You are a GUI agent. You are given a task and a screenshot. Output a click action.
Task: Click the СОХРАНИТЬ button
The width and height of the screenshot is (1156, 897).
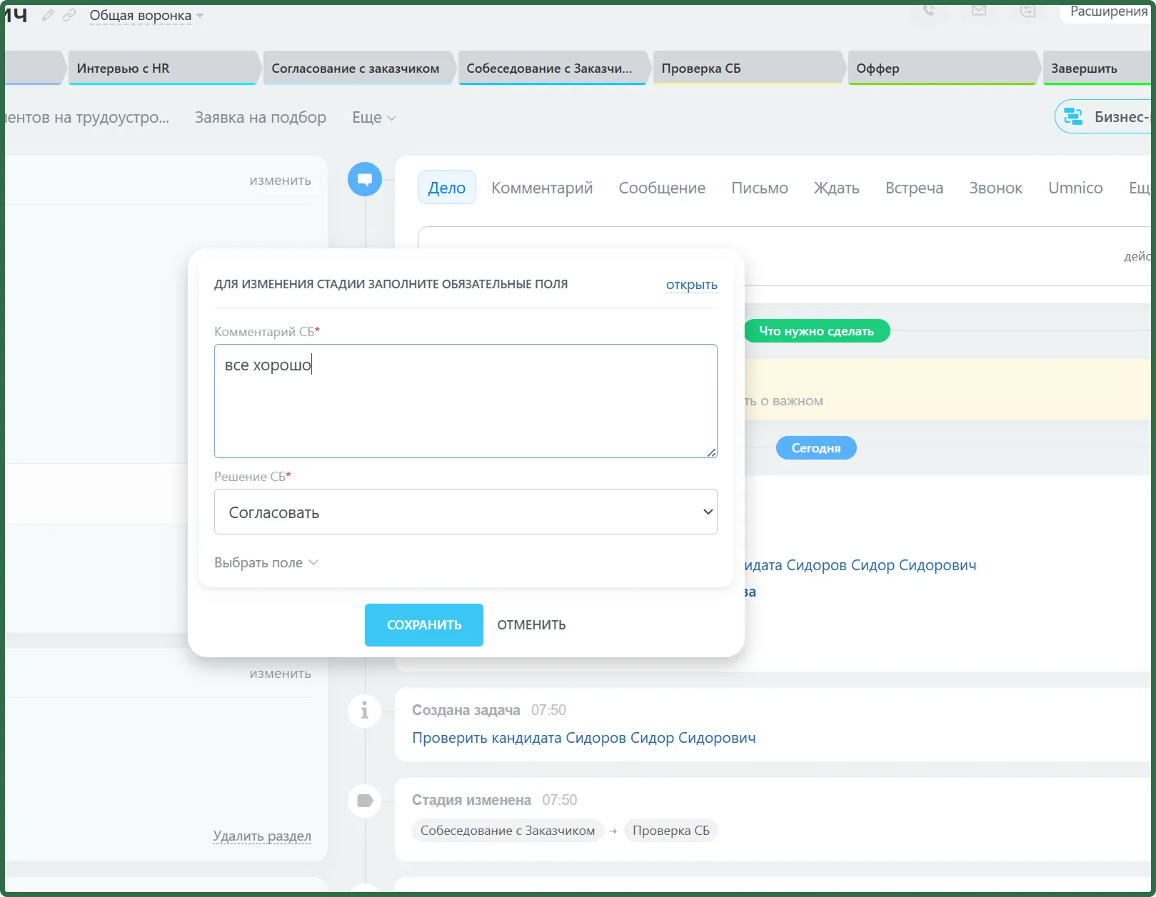point(424,625)
